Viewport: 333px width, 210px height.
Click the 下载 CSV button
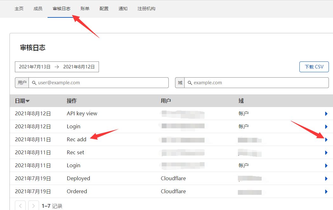click(314, 67)
